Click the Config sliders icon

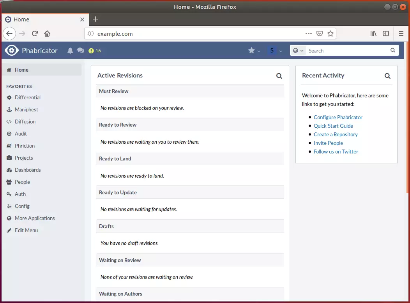click(x=9, y=206)
